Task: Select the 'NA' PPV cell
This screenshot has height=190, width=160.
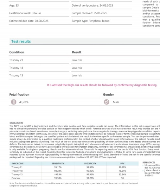Action: pyautogui.click(x=122, y=178)
